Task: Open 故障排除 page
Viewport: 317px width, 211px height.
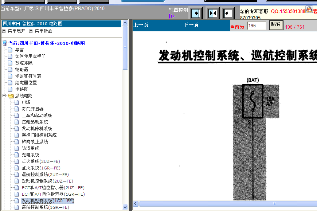Action: tap(24, 63)
